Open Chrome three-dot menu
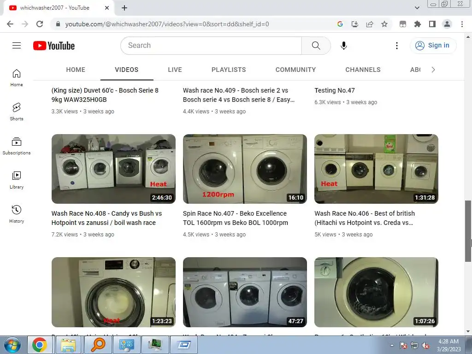Screen dimensions: 472x354 click(462, 24)
